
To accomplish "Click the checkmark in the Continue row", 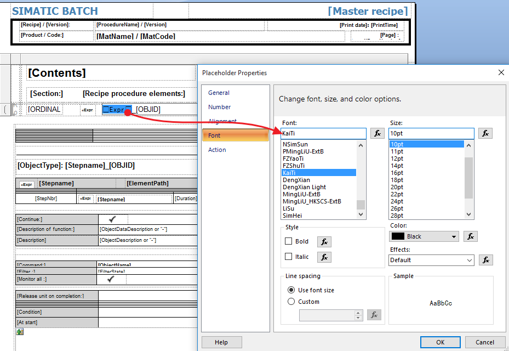I will tap(112, 219).
